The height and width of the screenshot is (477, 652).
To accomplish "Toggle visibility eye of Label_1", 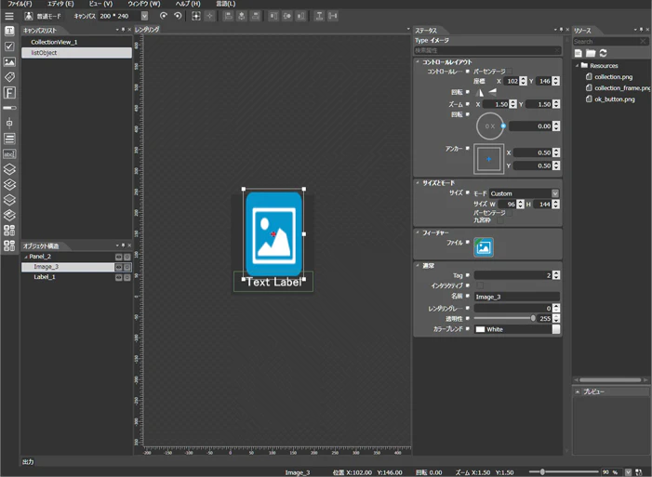I will (x=118, y=277).
